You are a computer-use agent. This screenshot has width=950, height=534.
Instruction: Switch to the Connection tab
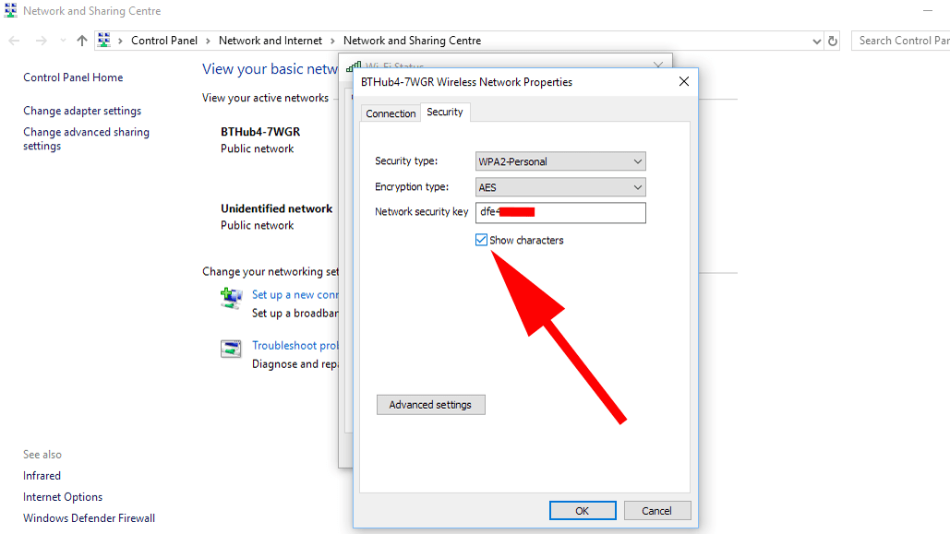(391, 113)
